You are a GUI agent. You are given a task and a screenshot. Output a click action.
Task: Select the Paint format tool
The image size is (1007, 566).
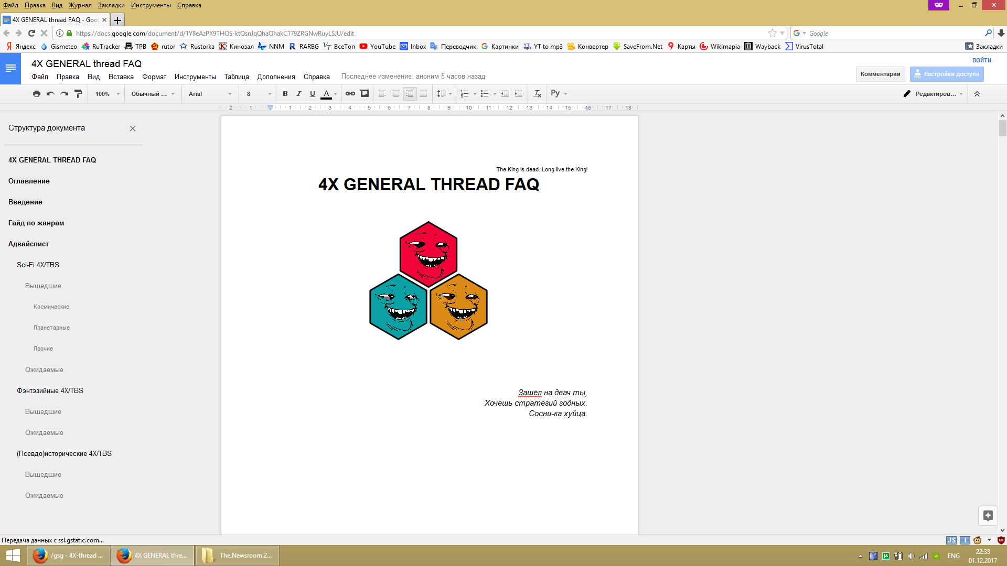pos(78,94)
